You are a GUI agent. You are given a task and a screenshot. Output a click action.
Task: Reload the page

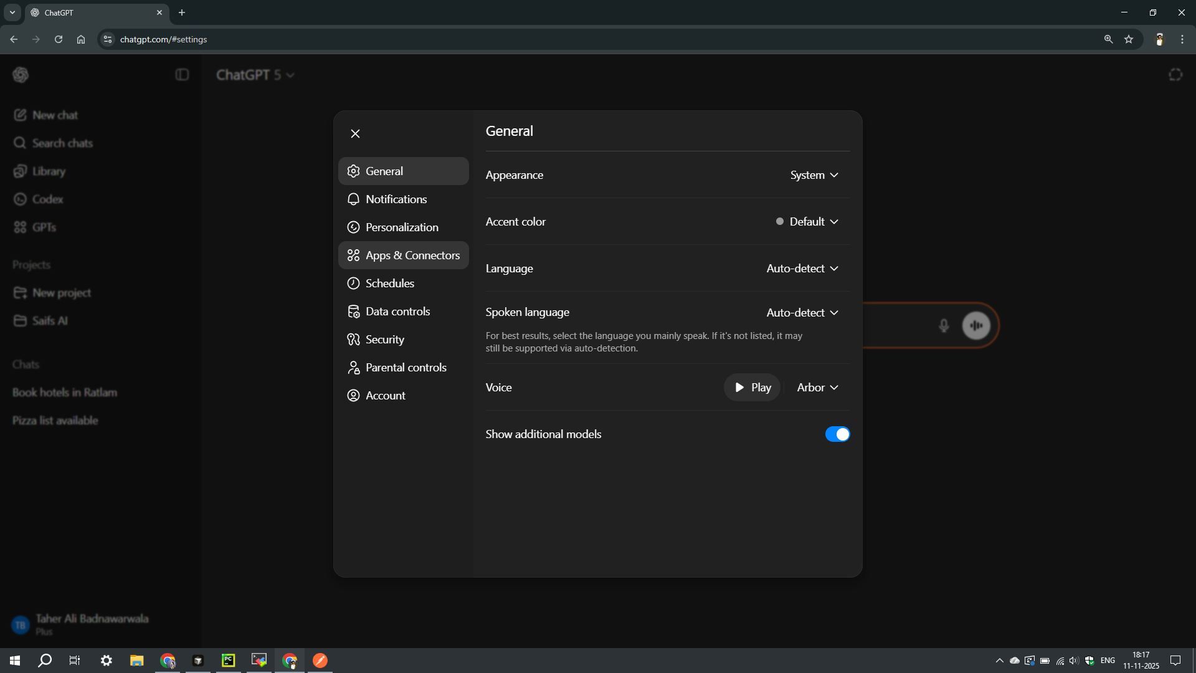[x=59, y=39]
